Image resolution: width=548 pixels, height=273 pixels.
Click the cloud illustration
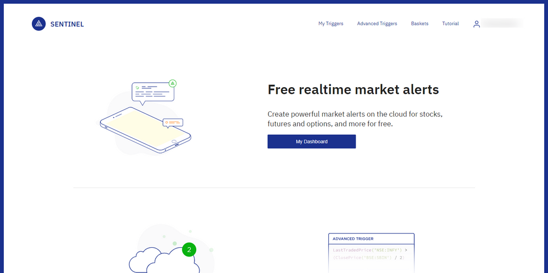pos(164,260)
